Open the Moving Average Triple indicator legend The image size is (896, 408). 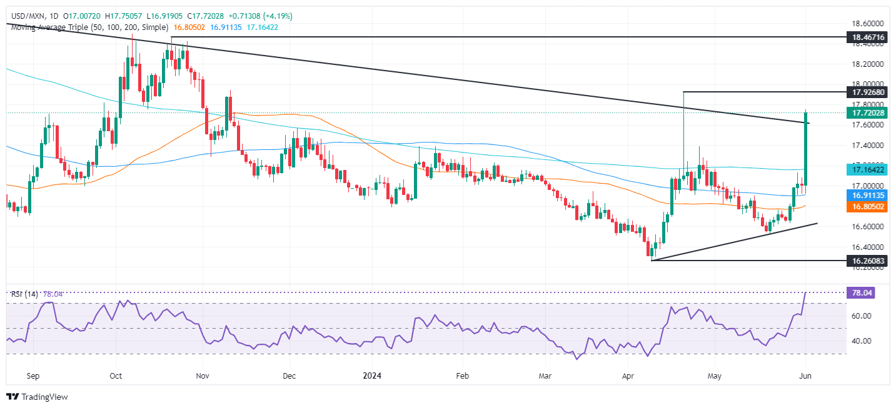click(x=87, y=27)
